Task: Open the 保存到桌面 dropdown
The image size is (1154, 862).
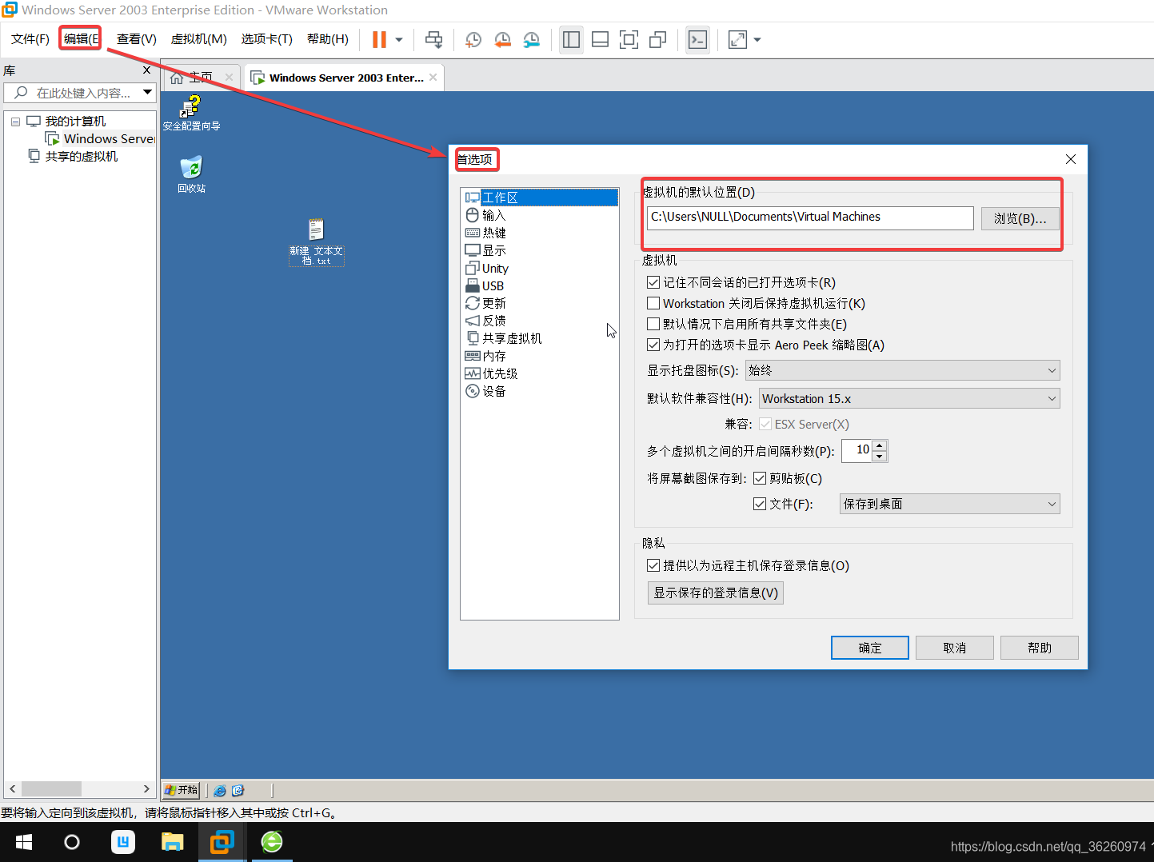Action: click(x=950, y=504)
